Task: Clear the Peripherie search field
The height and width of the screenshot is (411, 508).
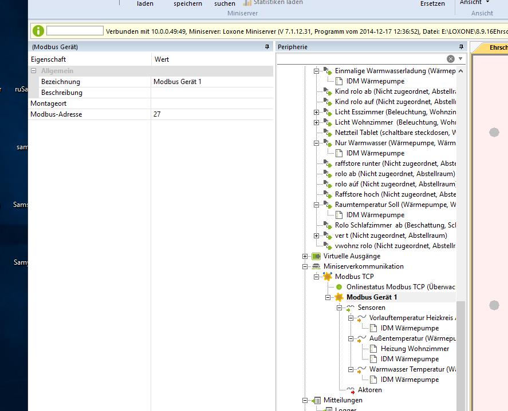Action: 451,59
